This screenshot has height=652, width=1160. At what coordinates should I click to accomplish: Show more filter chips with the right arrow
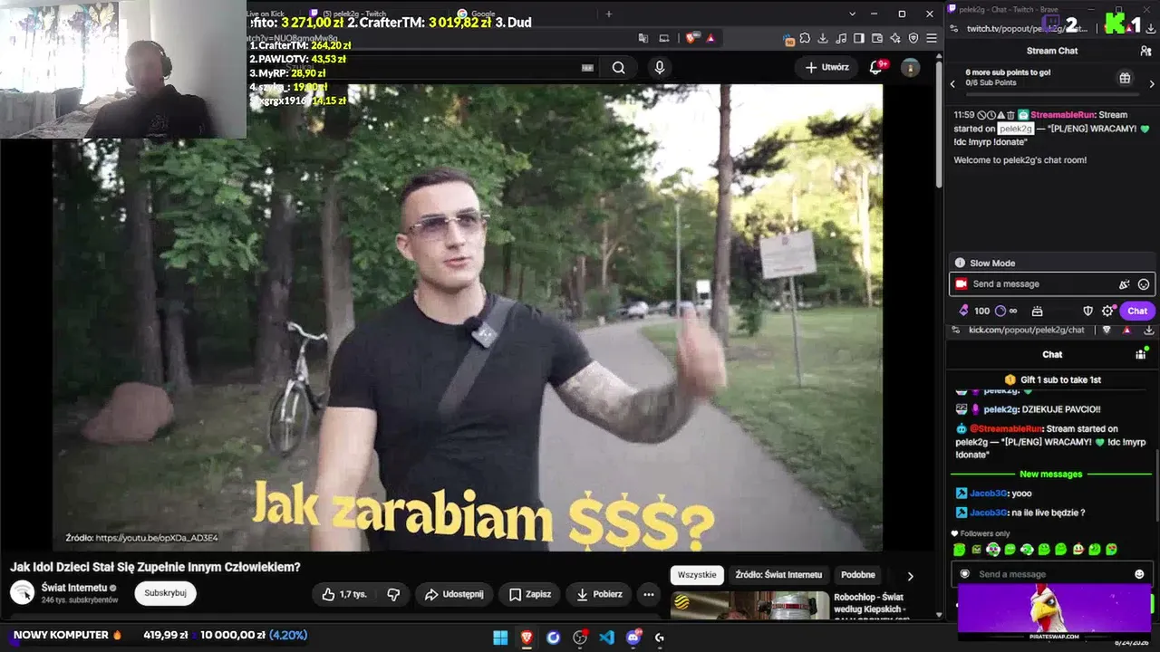pos(910,576)
